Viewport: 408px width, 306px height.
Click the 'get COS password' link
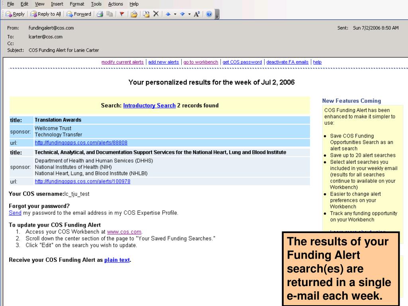coord(242,62)
